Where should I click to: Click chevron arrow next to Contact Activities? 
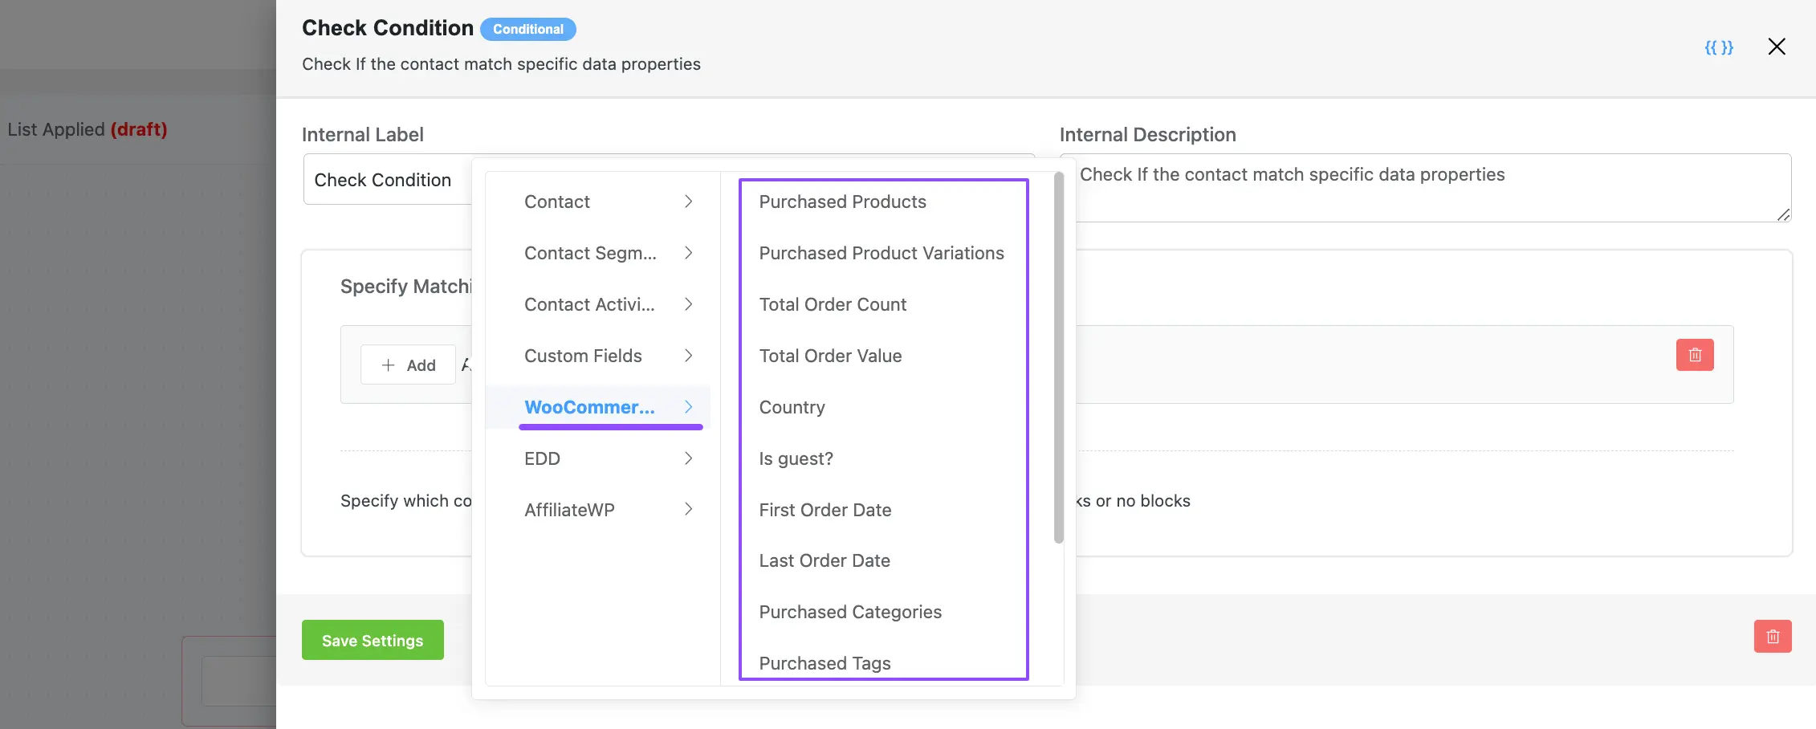pos(688,304)
